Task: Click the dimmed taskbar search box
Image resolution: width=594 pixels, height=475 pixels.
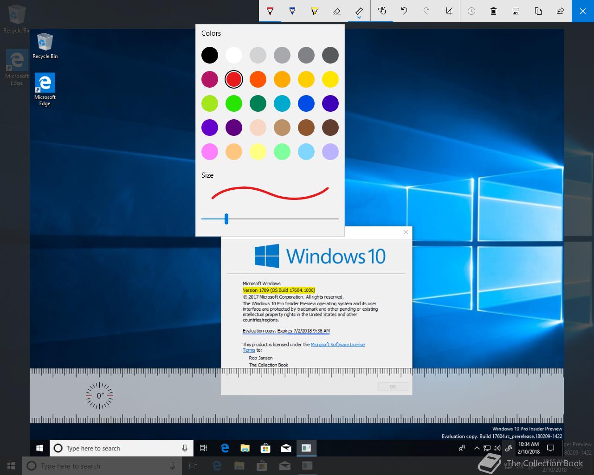Action: 102,466
